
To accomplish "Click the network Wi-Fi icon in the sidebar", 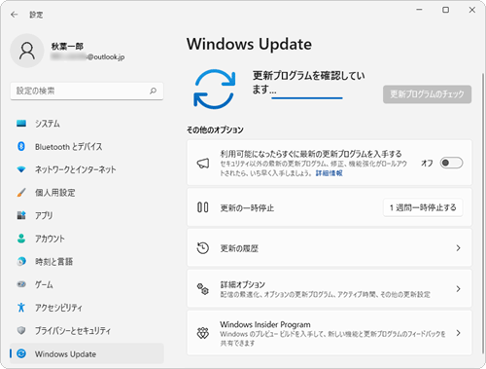I will click(x=21, y=169).
